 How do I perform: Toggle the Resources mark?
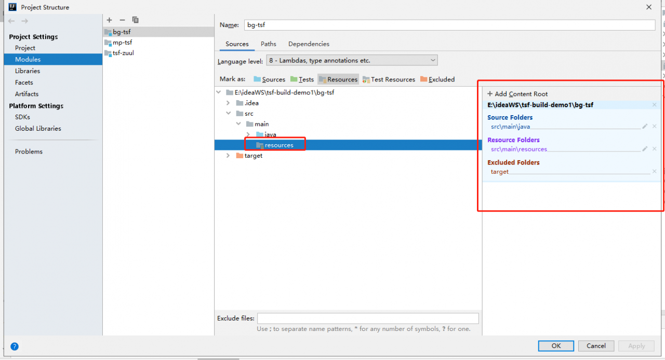(338, 79)
